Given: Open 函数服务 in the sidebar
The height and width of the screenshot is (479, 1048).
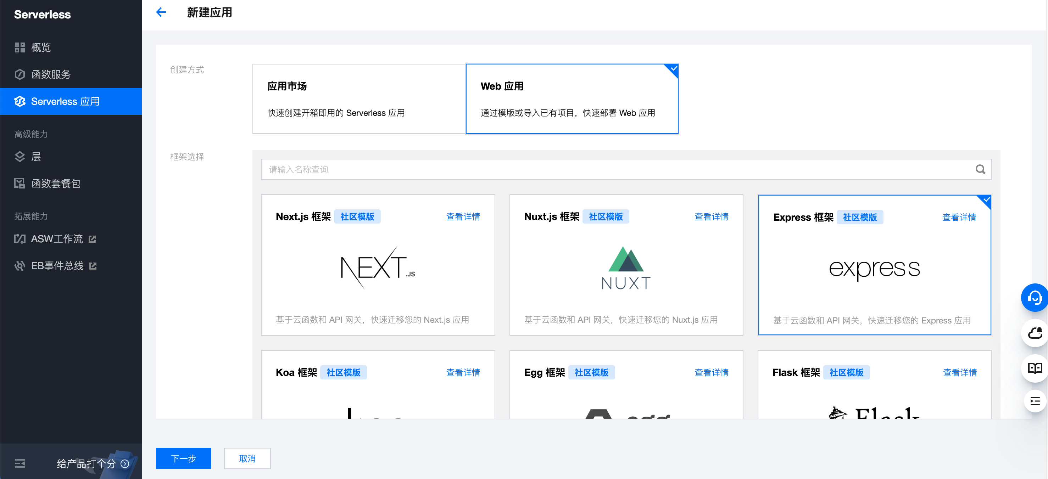Looking at the screenshot, I should pyautogui.click(x=51, y=74).
